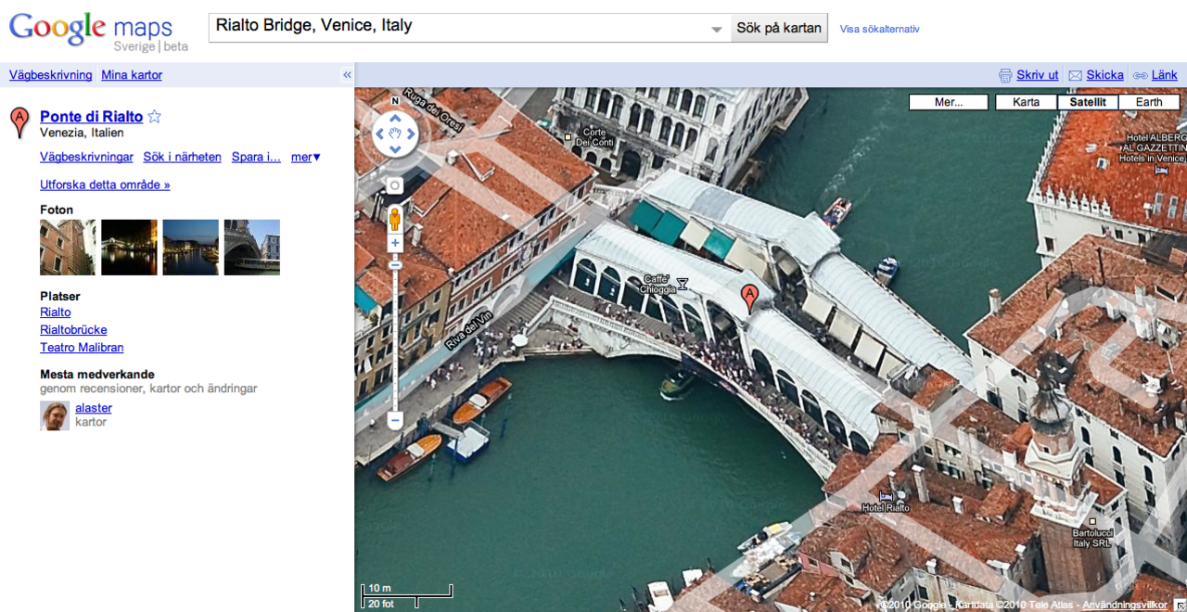Open the search box dropdown arrow
The height and width of the screenshot is (612, 1187).
716,28
